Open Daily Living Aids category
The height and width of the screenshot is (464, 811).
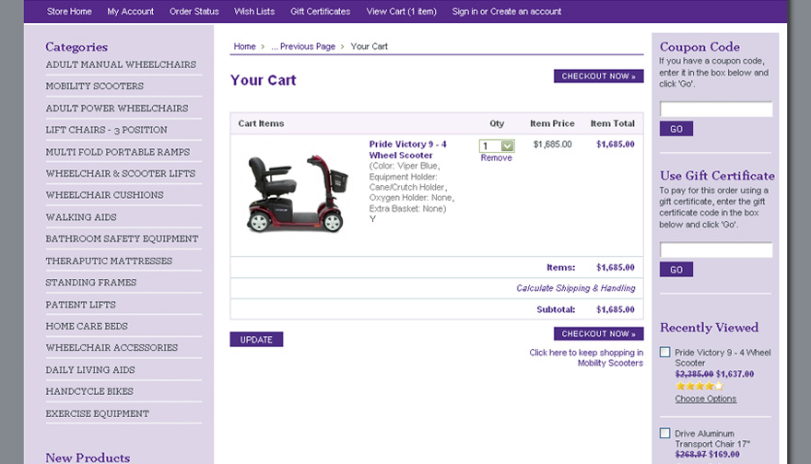tap(90, 370)
